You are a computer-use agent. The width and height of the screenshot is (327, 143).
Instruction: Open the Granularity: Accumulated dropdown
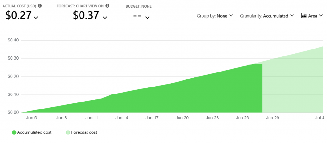point(267,16)
